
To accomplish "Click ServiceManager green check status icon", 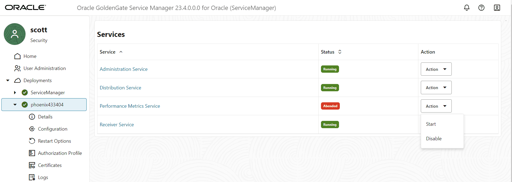I will click(25, 93).
